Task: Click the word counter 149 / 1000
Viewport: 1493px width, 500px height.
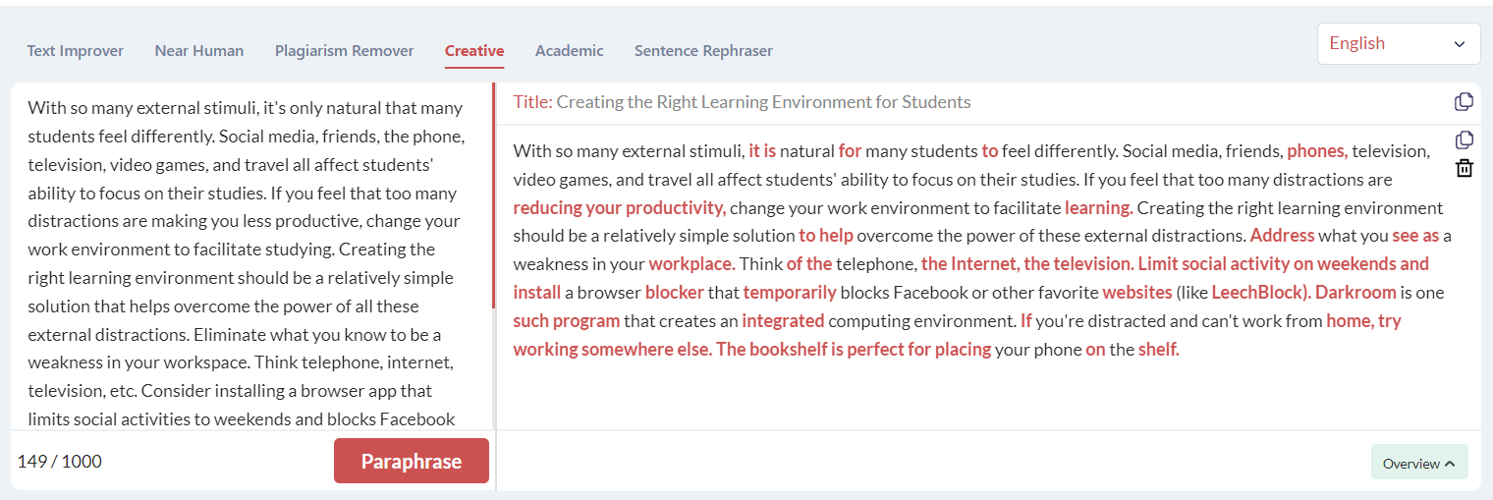Action: (60, 461)
